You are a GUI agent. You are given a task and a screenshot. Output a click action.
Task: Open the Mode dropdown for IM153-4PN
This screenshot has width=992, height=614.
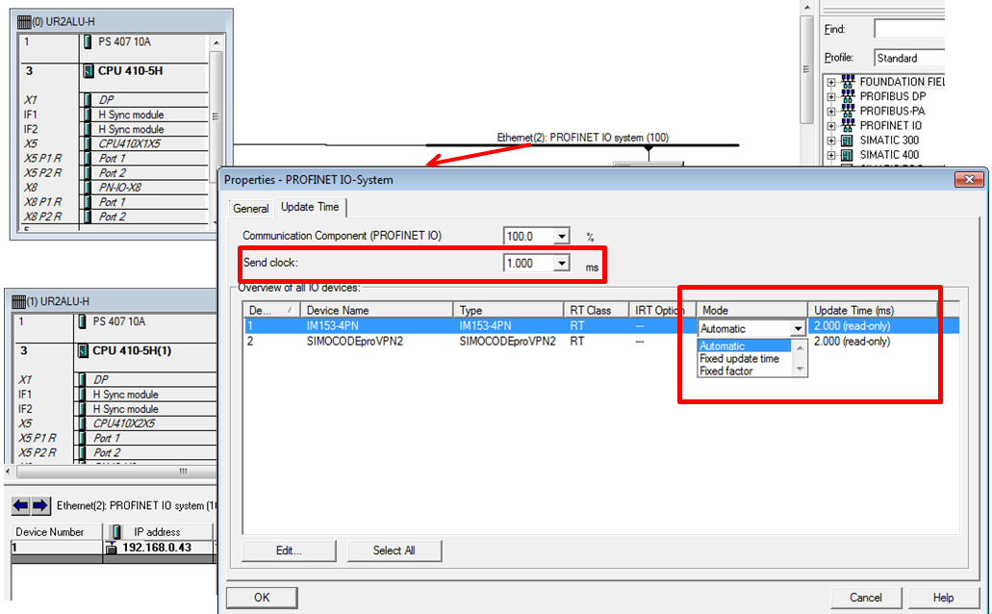click(797, 328)
